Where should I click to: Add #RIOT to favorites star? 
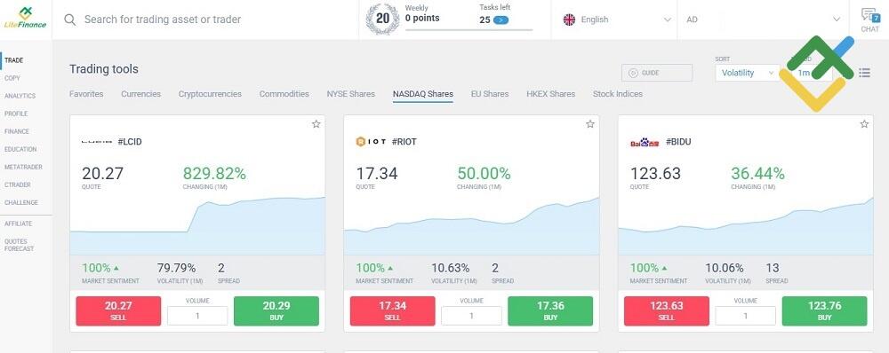(589, 124)
